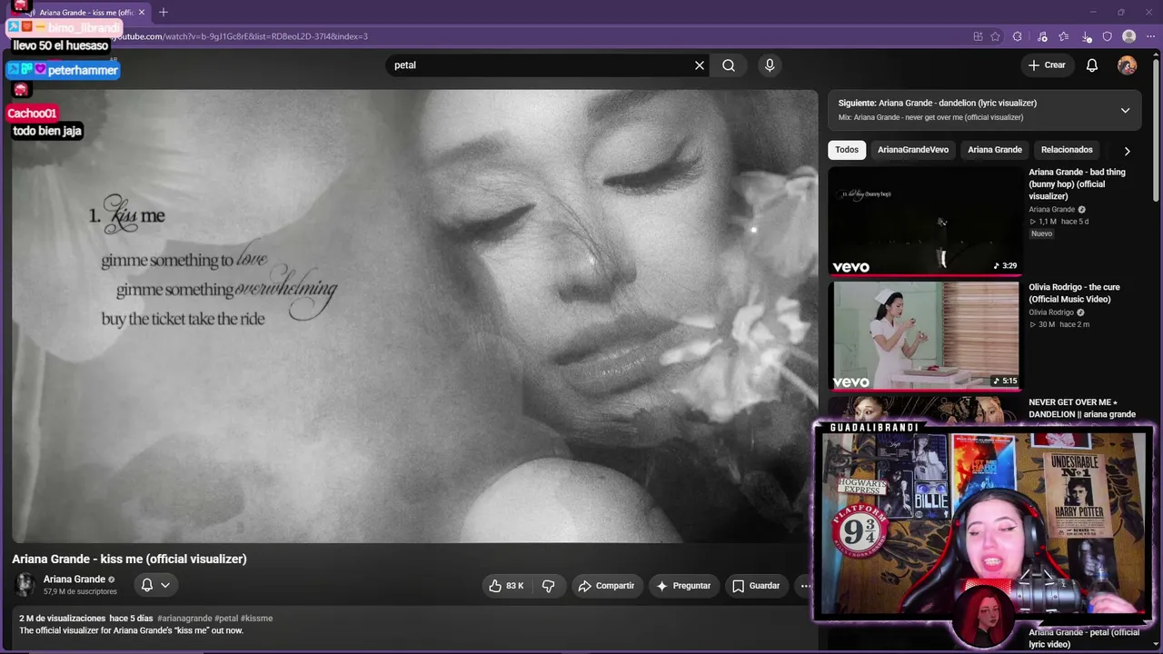The image size is (1163, 654).
Task: Save the video with Guardar
Action: [756, 586]
